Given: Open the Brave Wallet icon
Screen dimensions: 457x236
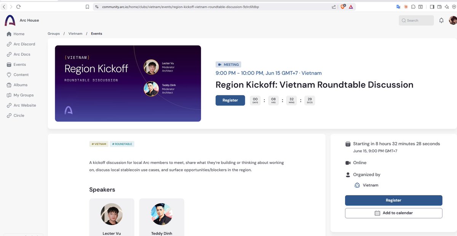Looking at the screenshot, I should (x=439, y=7).
